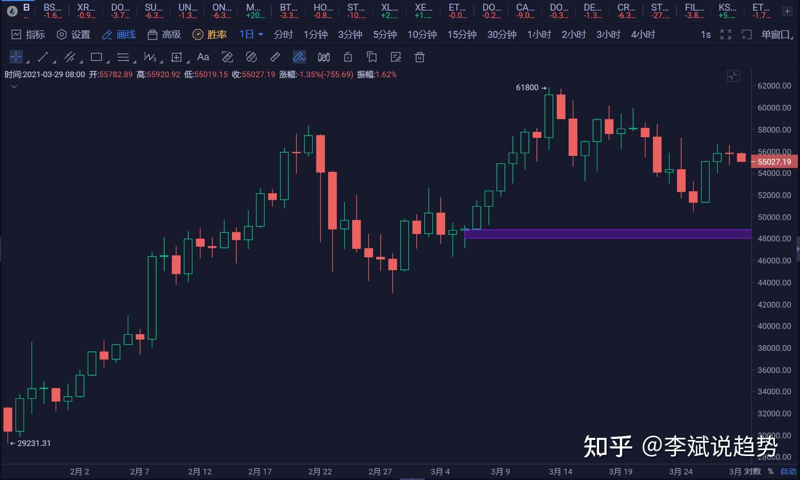Select the rectangle drawing tool
800x480 pixels.
coord(96,57)
